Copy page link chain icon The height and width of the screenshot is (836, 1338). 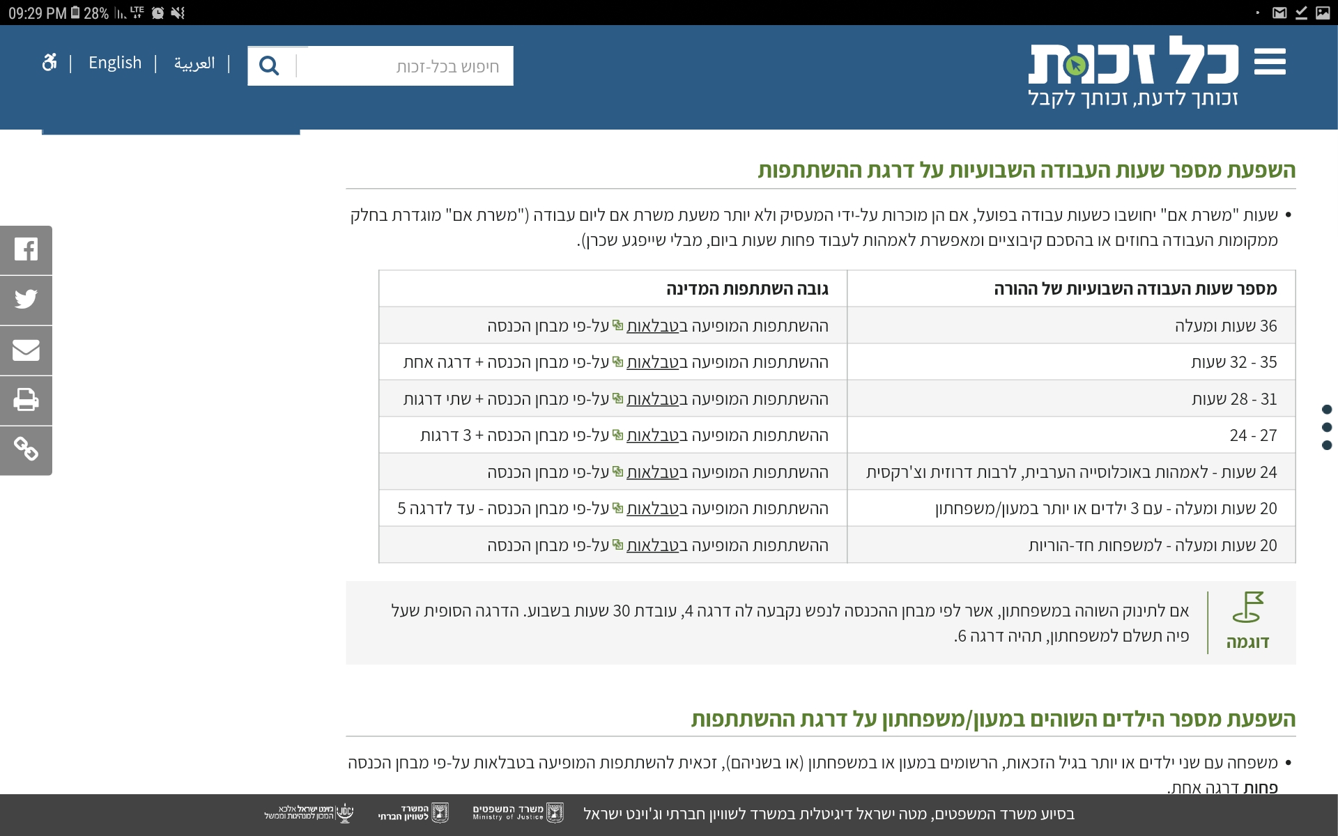[26, 449]
